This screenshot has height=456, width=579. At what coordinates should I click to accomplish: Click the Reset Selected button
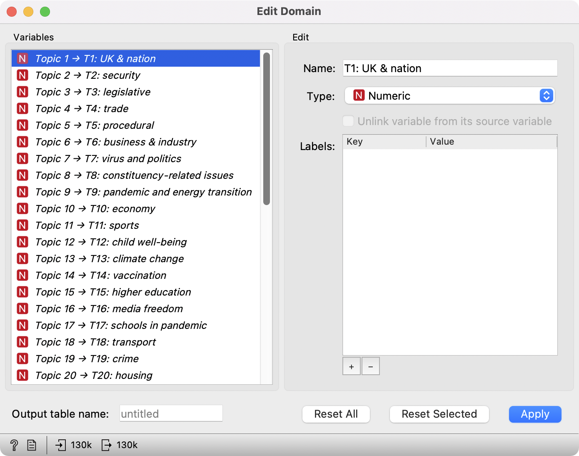(439, 414)
